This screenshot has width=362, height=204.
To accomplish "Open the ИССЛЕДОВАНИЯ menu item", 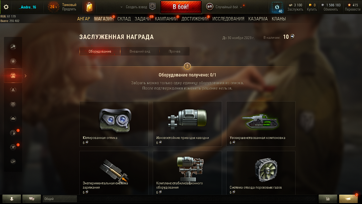I will [x=228, y=19].
